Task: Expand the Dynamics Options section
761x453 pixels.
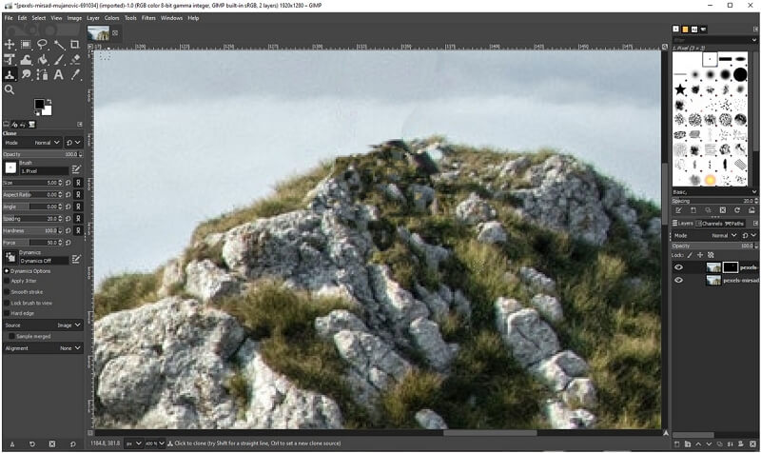Action: tap(7, 271)
